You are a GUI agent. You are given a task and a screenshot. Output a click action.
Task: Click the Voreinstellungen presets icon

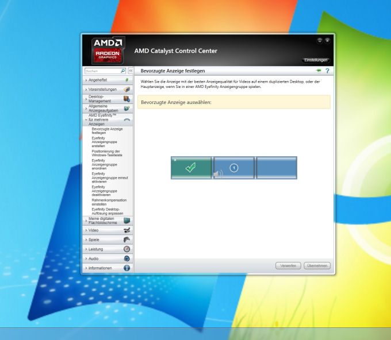point(126,89)
